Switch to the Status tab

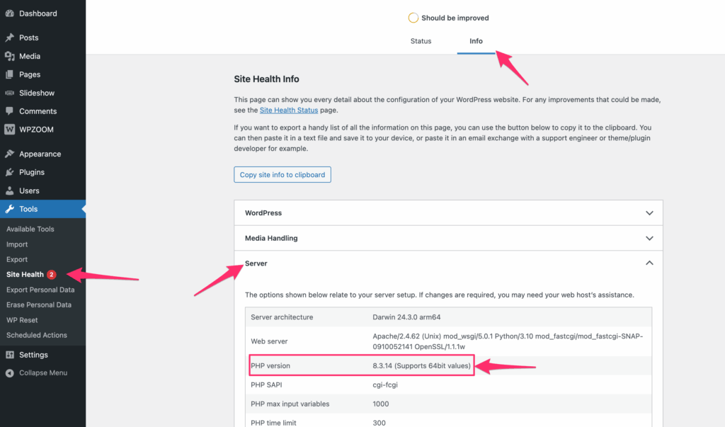[x=421, y=41]
